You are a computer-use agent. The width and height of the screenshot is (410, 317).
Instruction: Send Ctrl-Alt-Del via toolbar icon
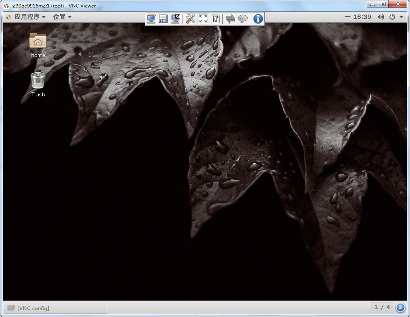click(215, 19)
